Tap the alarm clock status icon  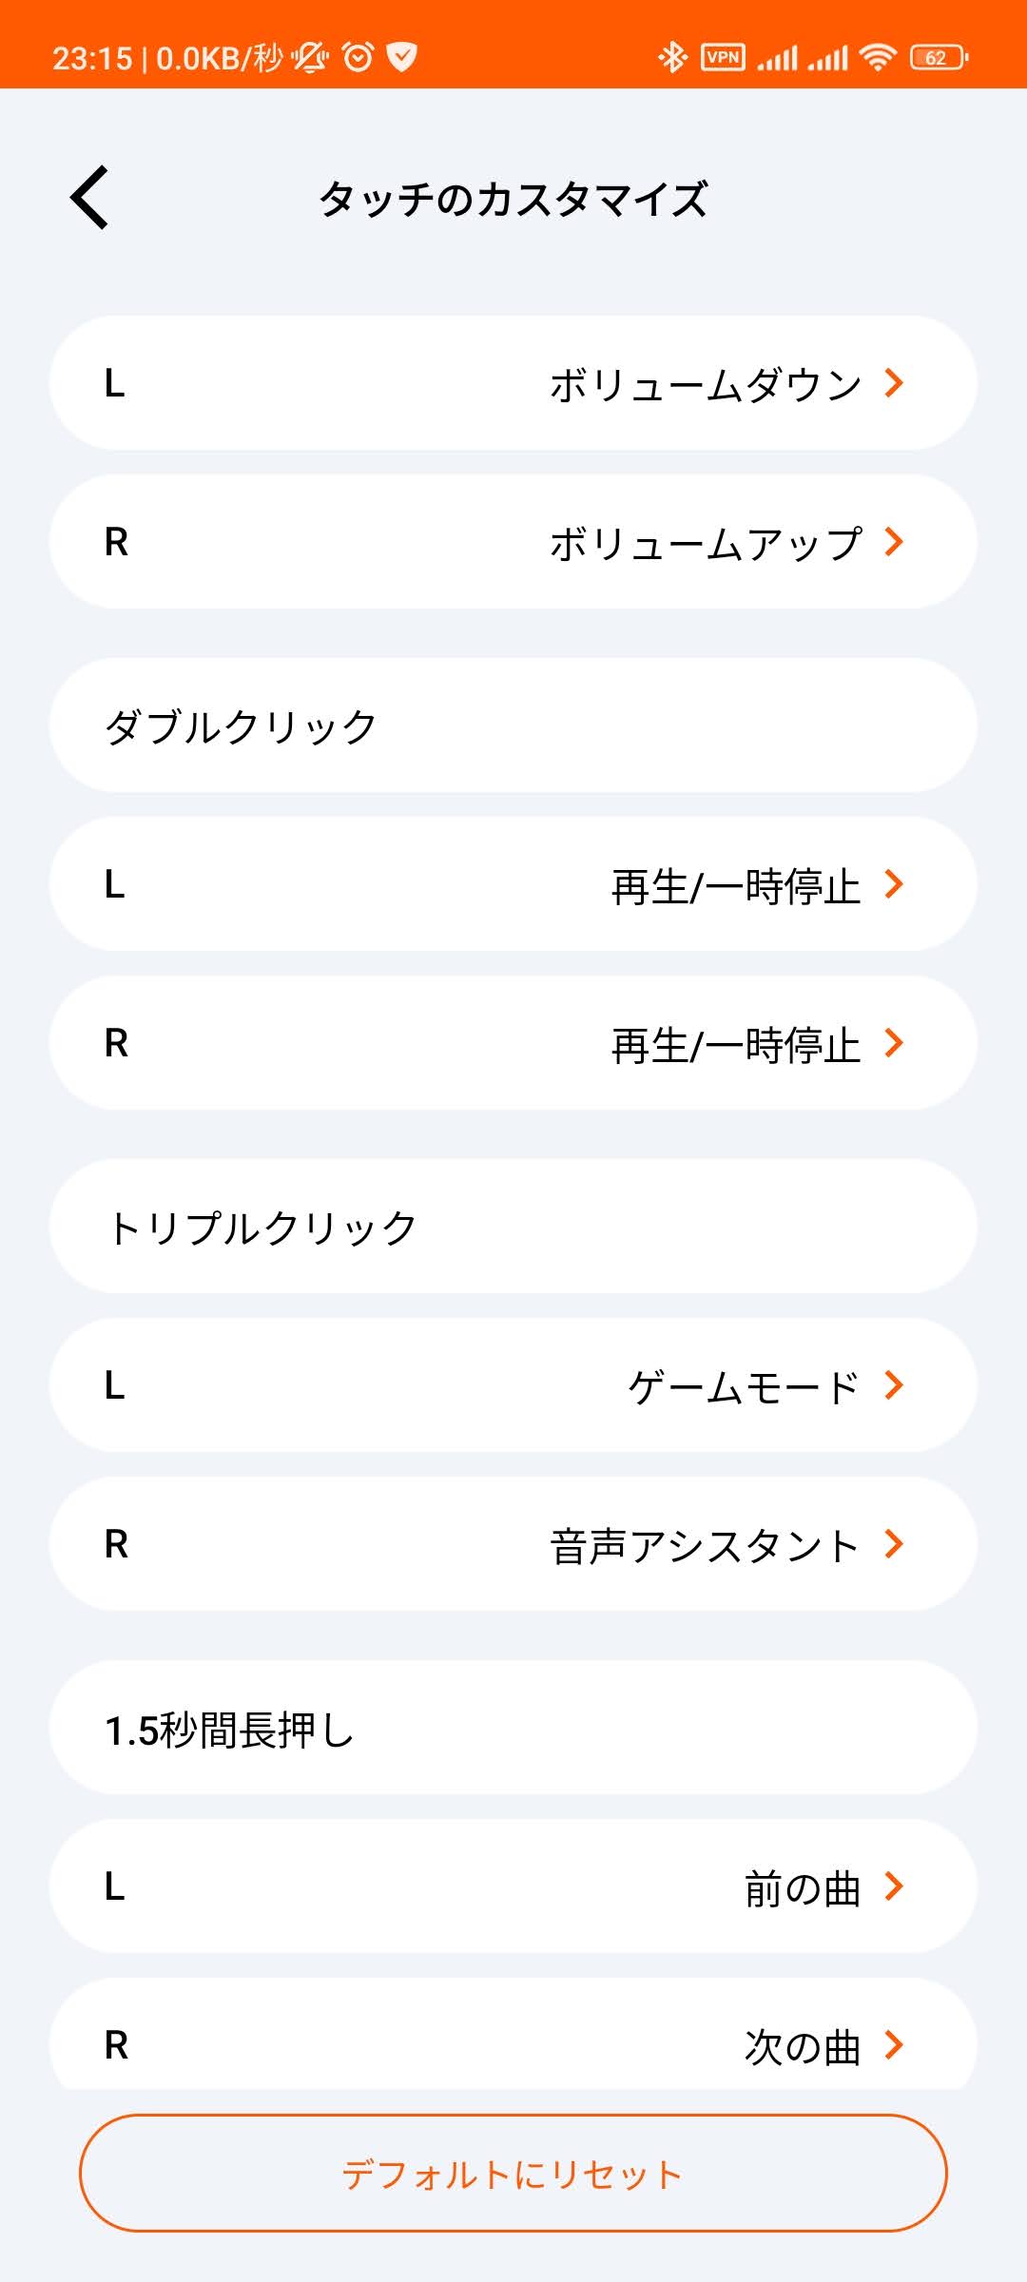pos(358,57)
